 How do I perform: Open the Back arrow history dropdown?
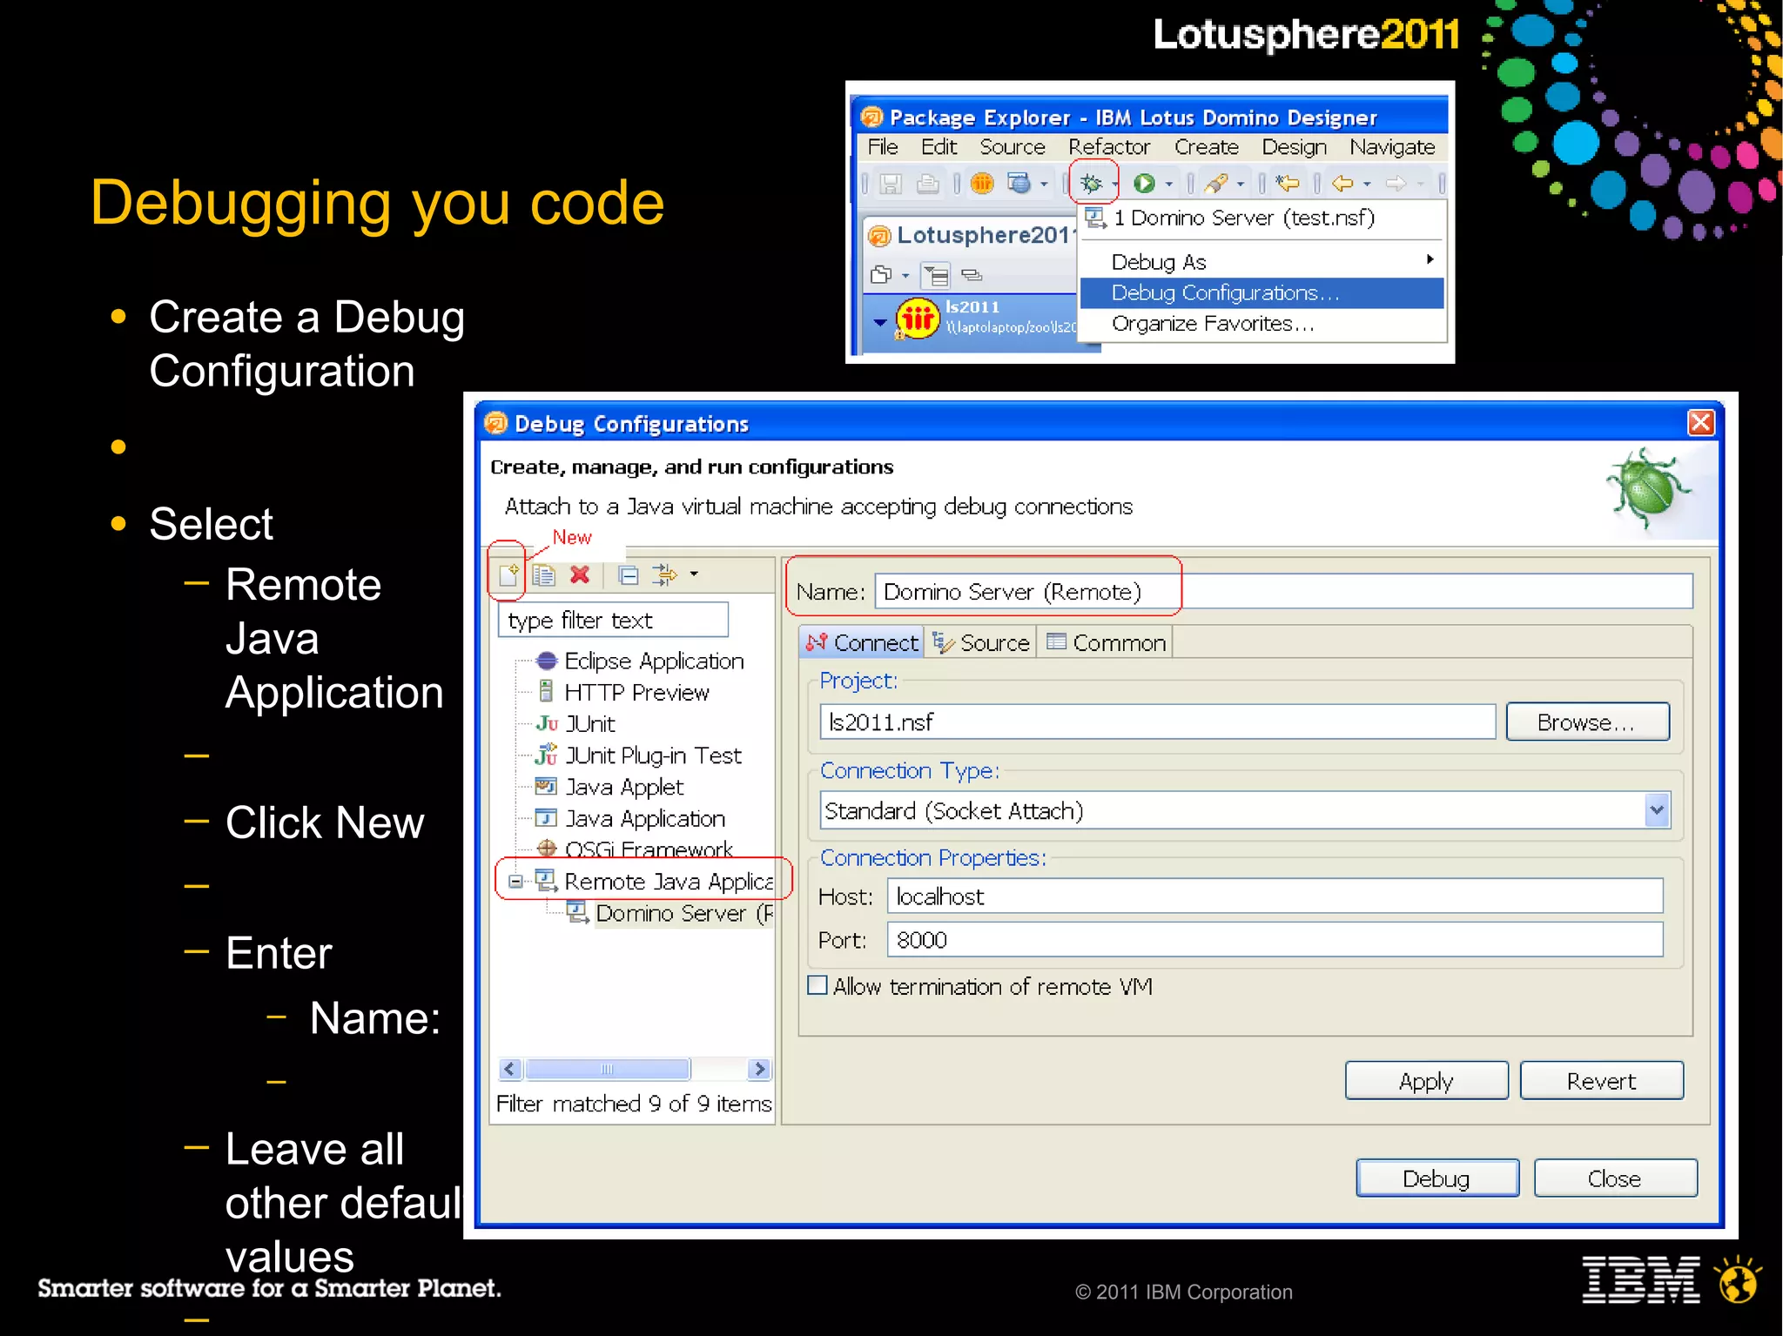tap(1367, 185)
